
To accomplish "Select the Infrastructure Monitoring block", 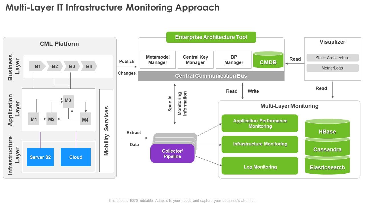I will [x=260, y=144].
